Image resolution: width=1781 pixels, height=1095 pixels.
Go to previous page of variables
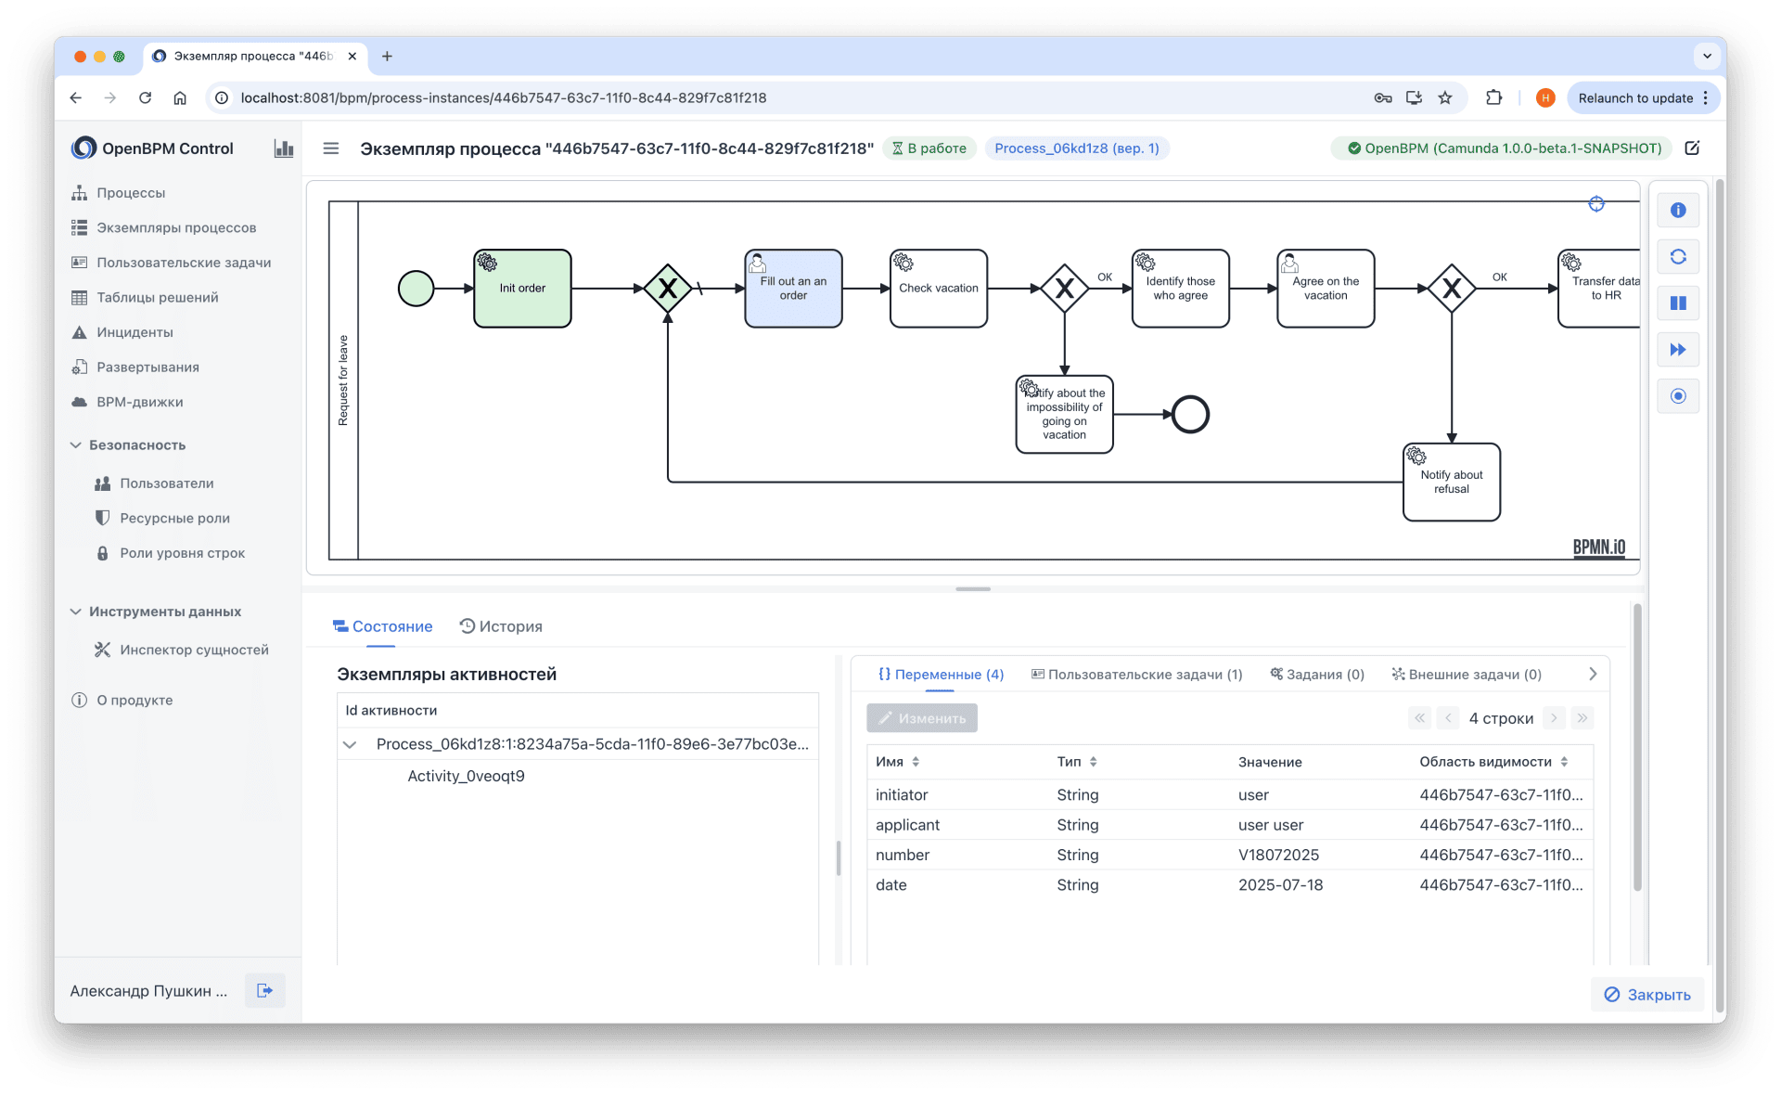1448,718
